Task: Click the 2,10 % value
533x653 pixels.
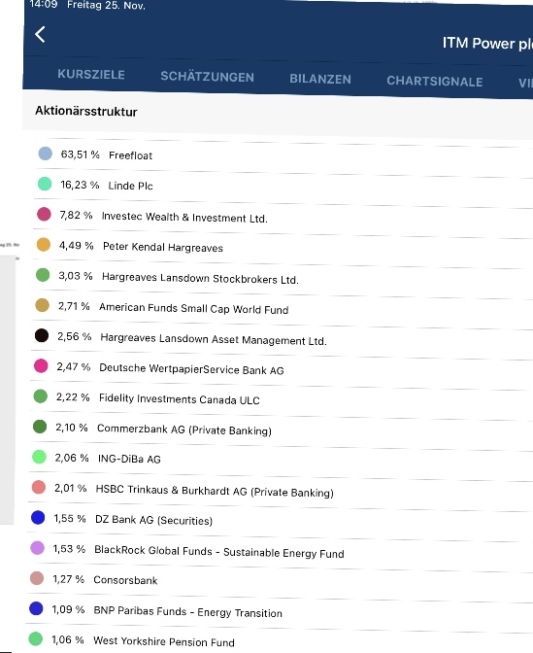Action: 72,428
